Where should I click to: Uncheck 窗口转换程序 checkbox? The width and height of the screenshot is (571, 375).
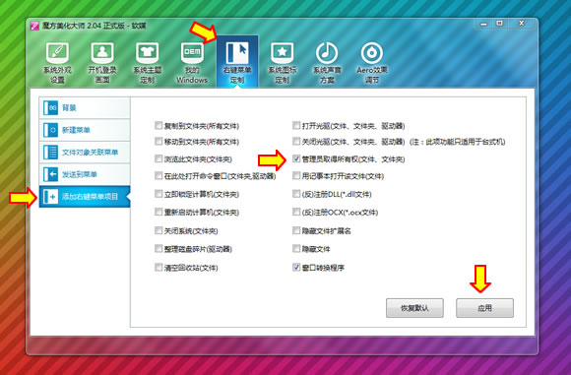click(x=296, y=268)
